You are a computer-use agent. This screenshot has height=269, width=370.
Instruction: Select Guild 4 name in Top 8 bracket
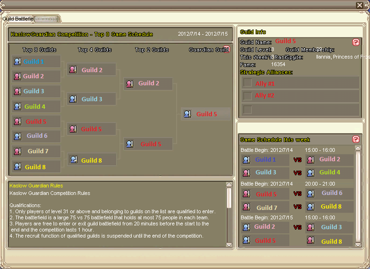tap(35, 106)
